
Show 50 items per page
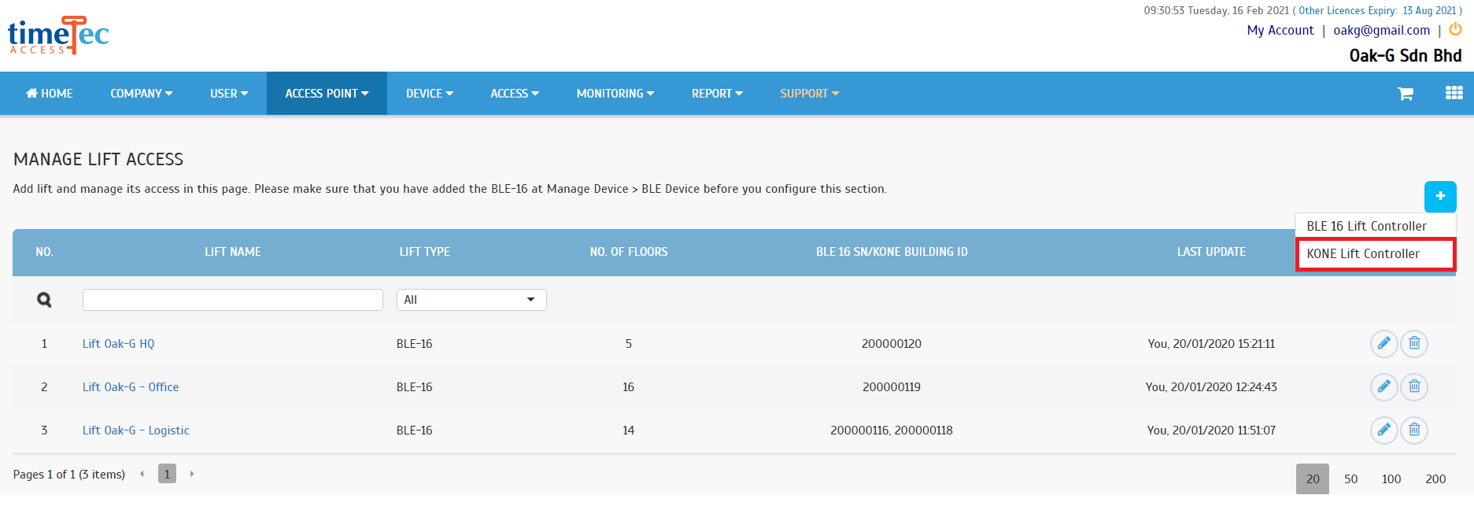[1351, 479]
